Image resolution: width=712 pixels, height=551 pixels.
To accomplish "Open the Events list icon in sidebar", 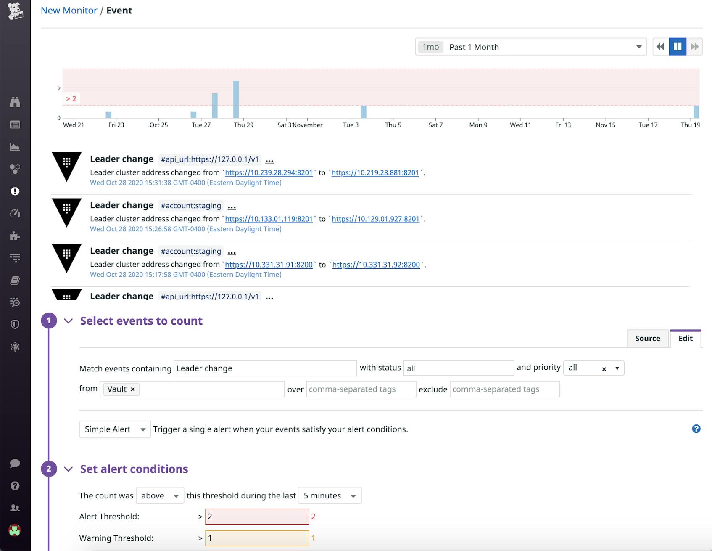I will [15, 125].
